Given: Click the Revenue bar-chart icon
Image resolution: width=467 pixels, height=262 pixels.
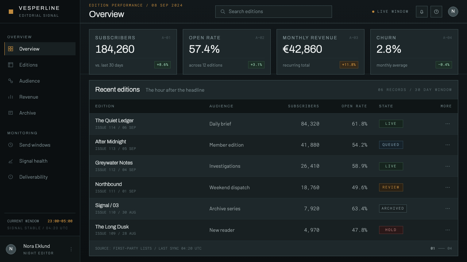Looking at the screenshot, I should coord(11,97).
